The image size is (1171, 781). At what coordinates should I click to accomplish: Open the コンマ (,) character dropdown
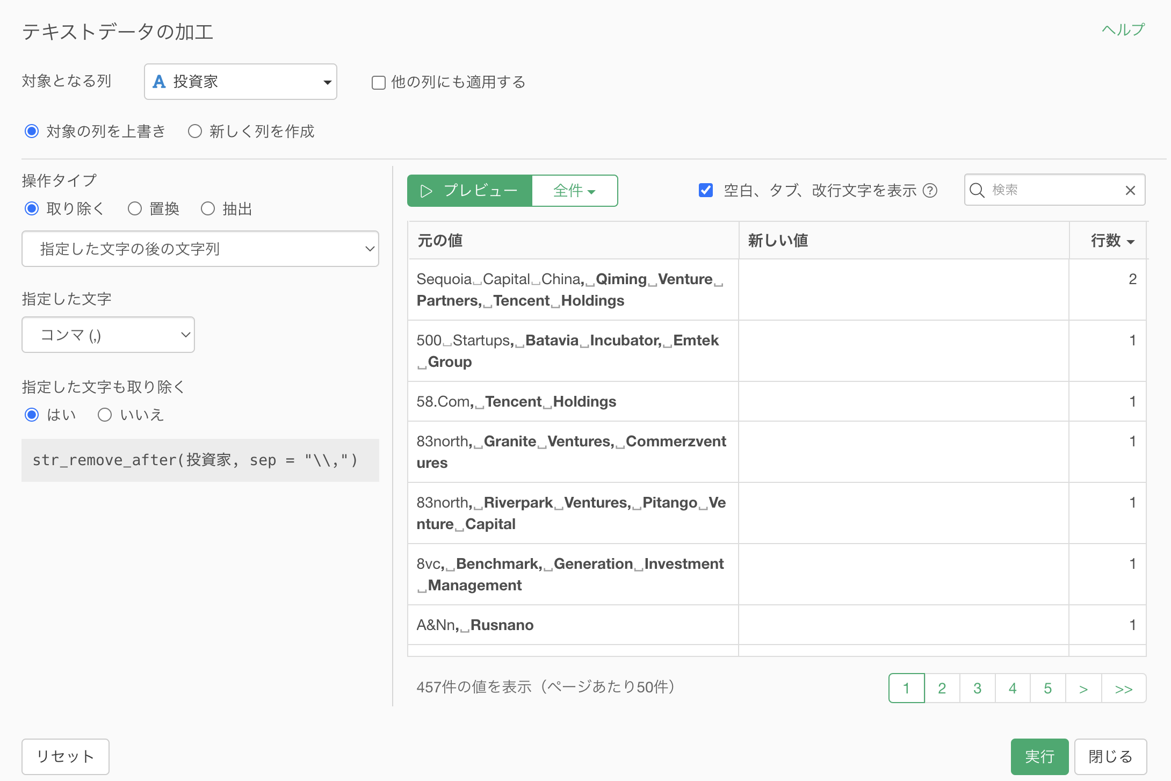coord(108,335)
